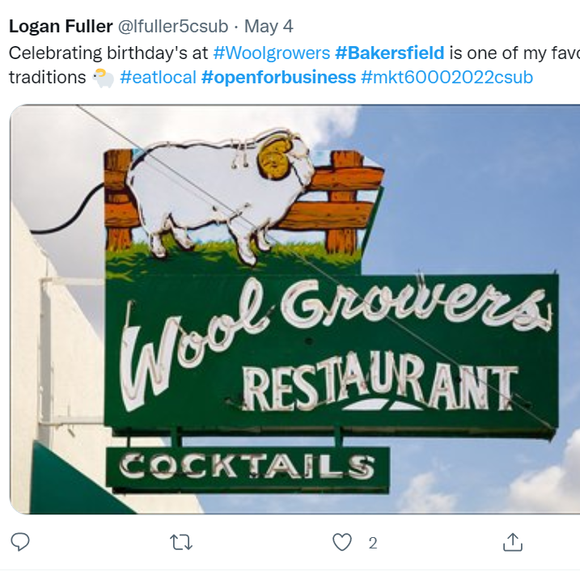Select the #mkt60002022csub hashtag
This screenshot has width=580, height=580.
click(447, 78)
